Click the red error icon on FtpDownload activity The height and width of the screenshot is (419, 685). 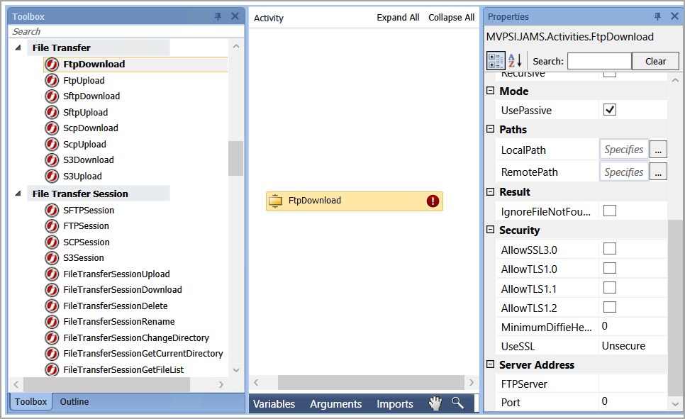[433, 201]
